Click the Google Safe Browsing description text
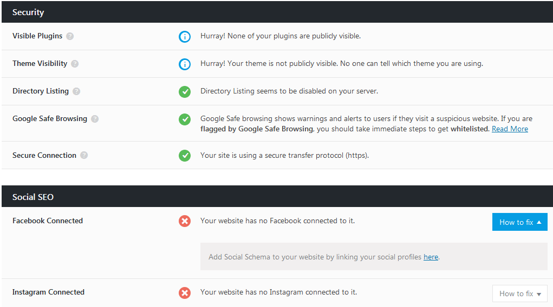553x307 pixels. [x=367, y=124]
